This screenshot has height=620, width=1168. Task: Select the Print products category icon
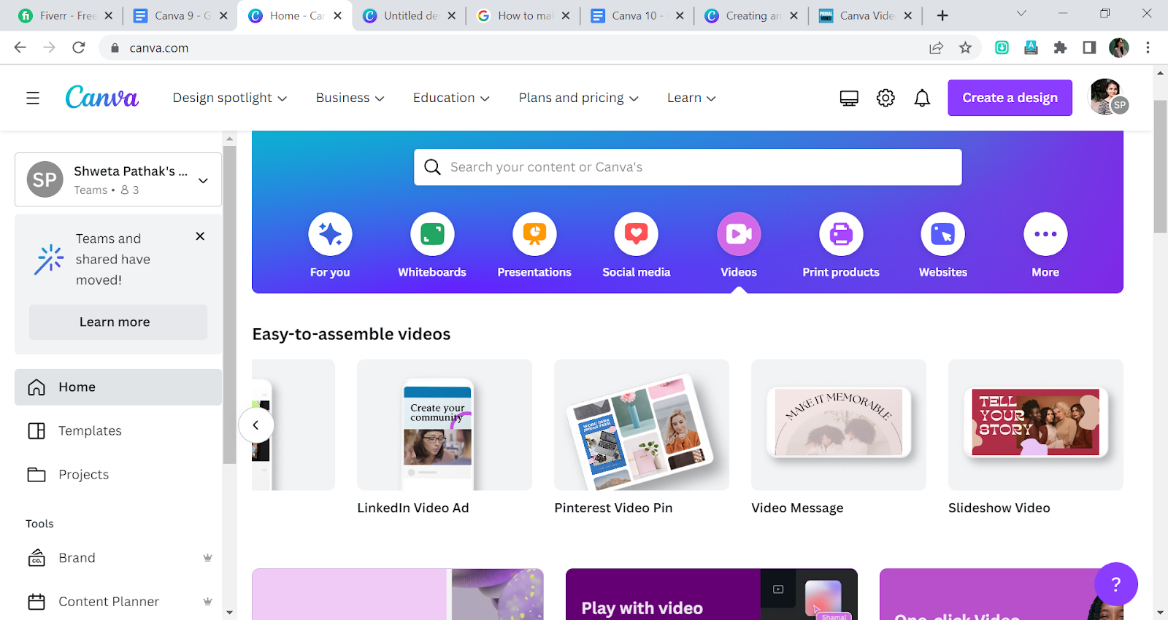(841, 234)
